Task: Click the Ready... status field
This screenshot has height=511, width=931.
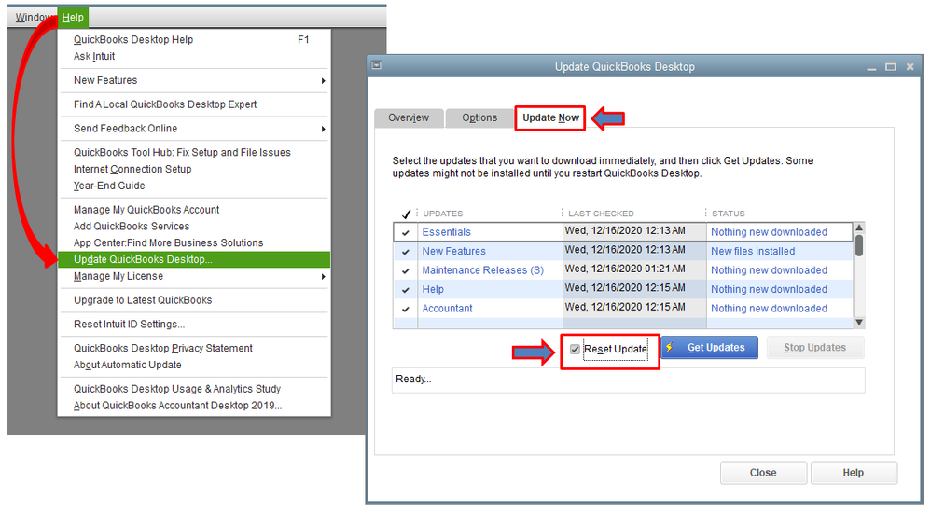Action: (x=628, y=380)
